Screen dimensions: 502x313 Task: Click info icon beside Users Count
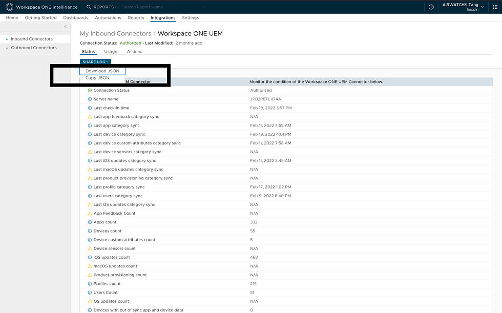tap(90, 293)
